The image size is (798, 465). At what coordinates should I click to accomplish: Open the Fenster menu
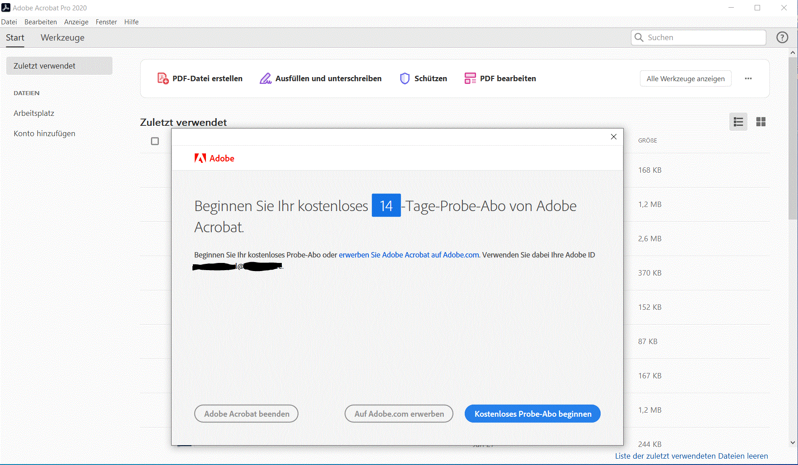coord(106,22)
